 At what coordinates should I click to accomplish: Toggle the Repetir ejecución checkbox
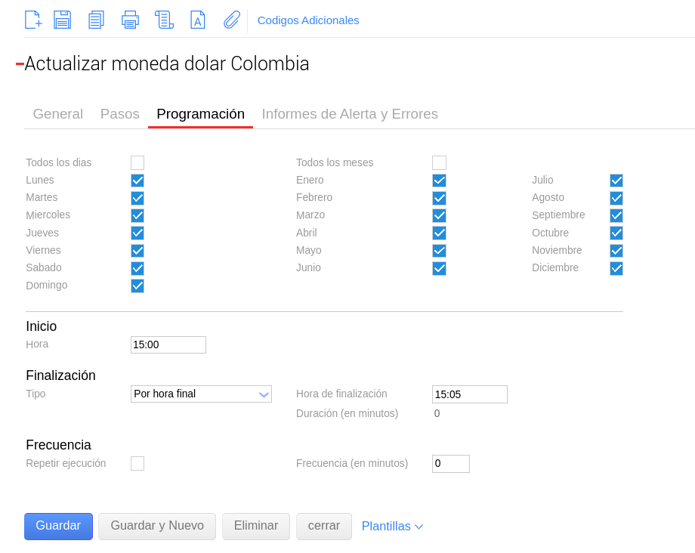pyautogui.click(x=137, y=463)
